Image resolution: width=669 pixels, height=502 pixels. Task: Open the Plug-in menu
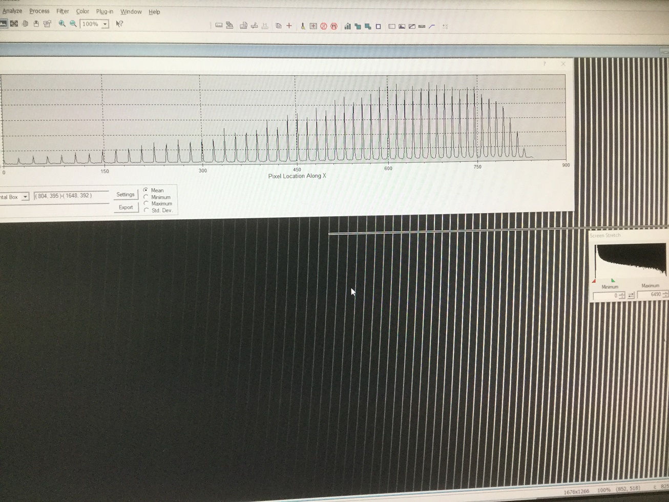tap(105, 11)
